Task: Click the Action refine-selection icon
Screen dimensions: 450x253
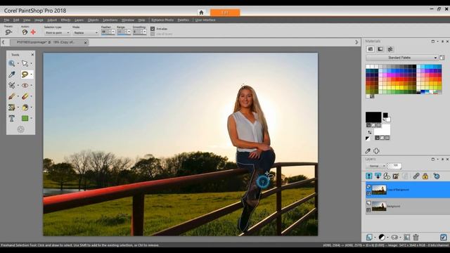Action: coord(25,32)
